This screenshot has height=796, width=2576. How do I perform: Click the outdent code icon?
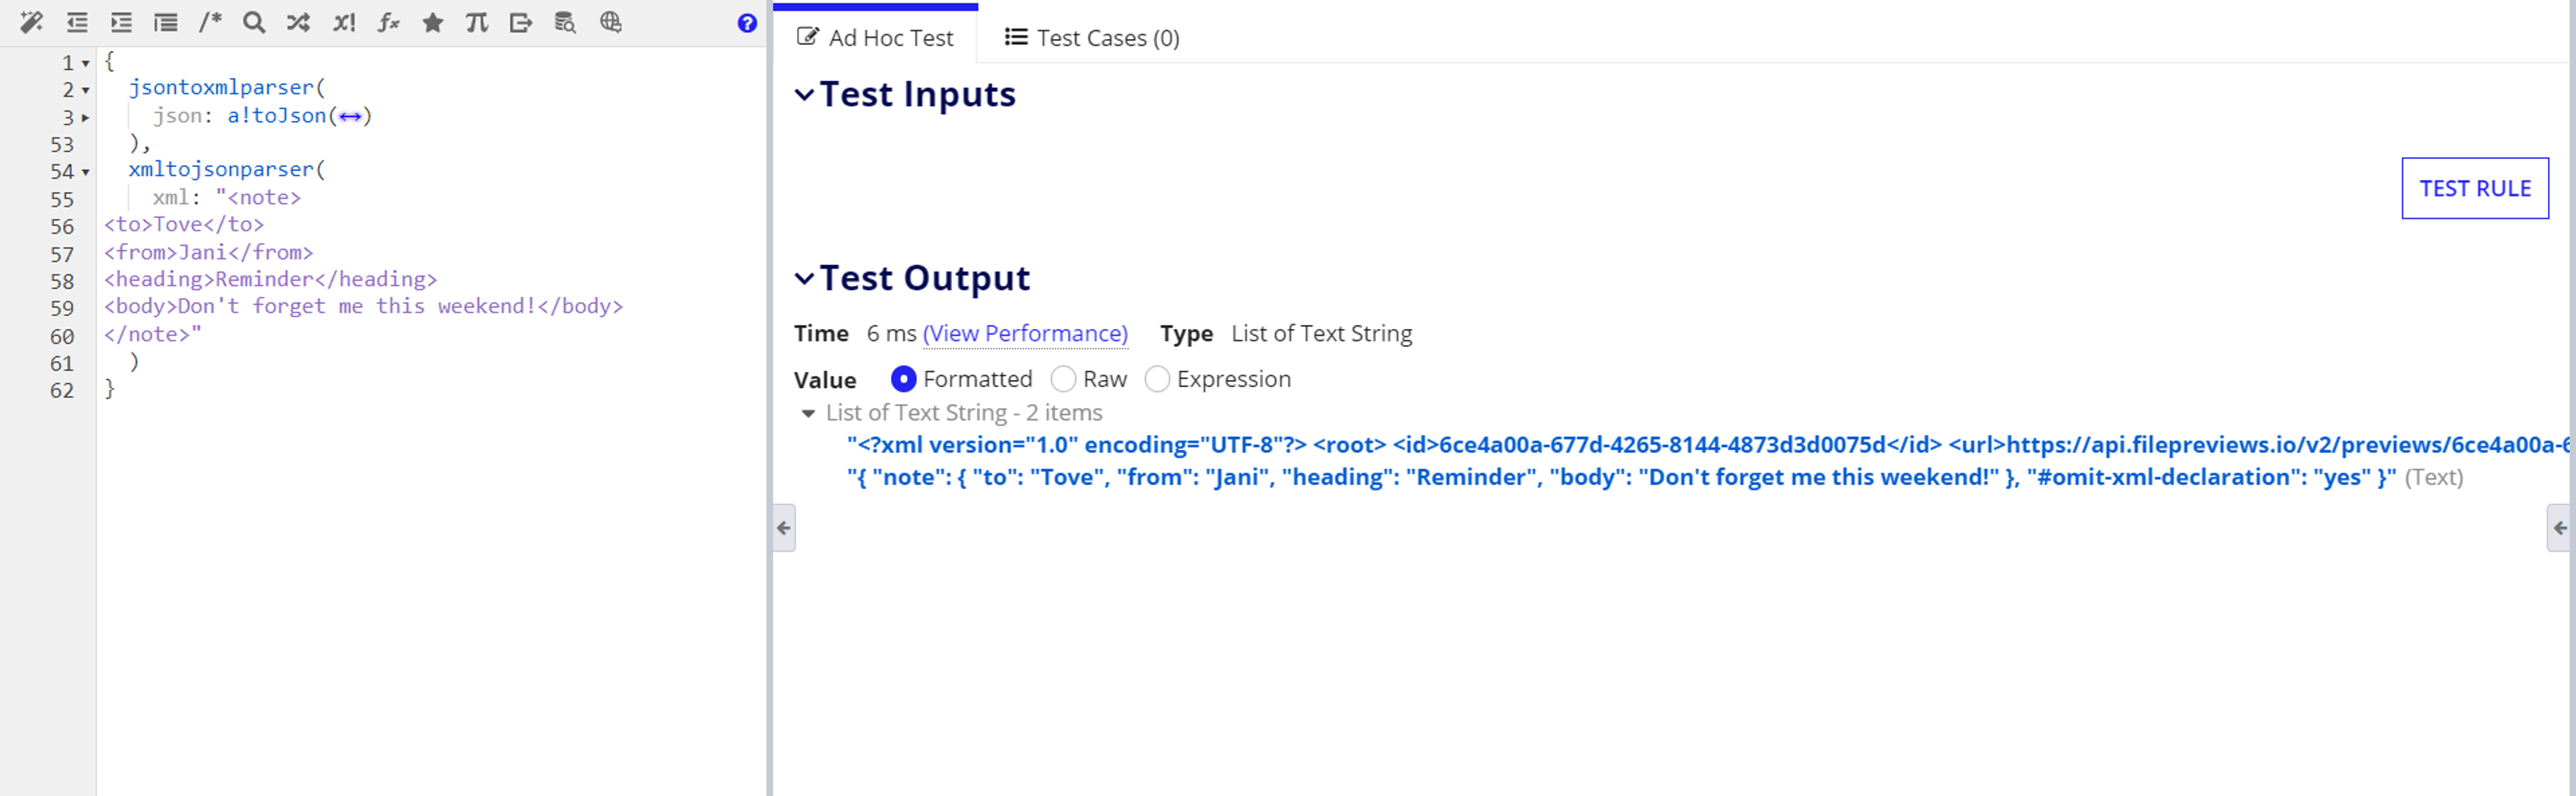pyautogui.click(x=77, y=22)
